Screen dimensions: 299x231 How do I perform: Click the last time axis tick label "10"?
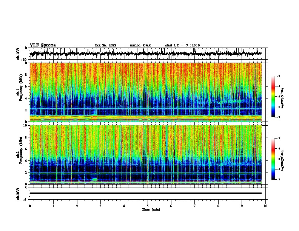(265, 206)
